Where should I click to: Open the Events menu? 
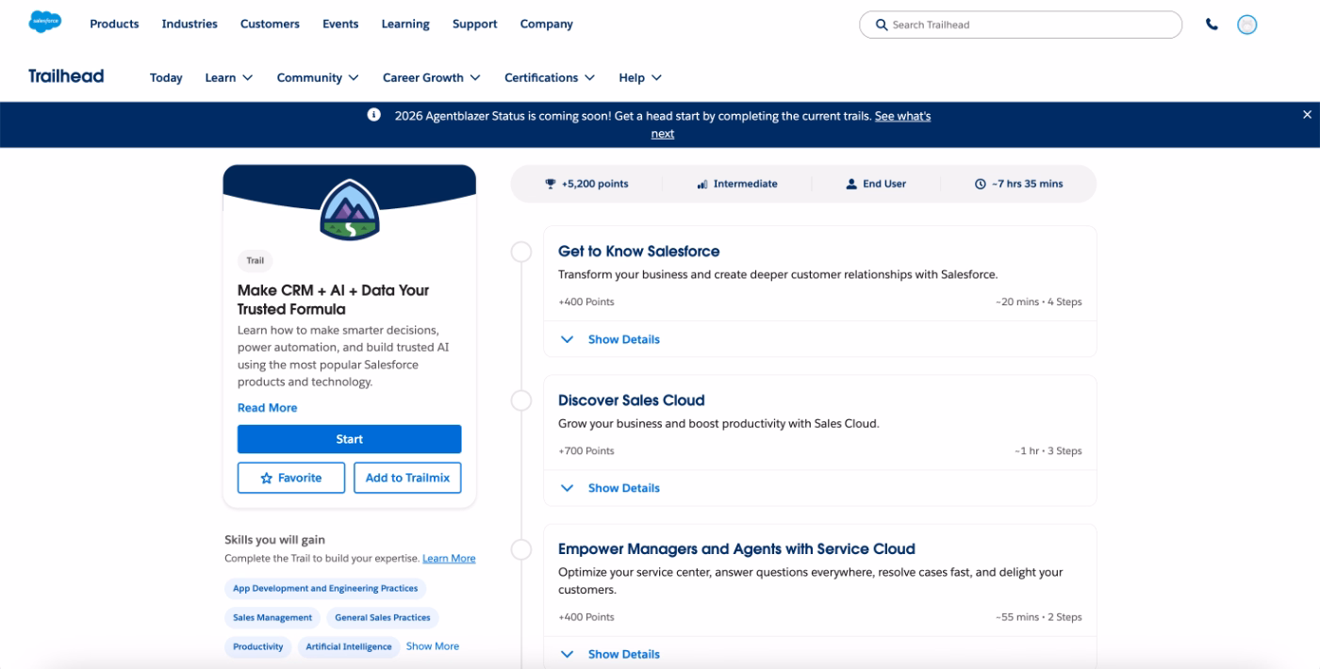point(340,24)
